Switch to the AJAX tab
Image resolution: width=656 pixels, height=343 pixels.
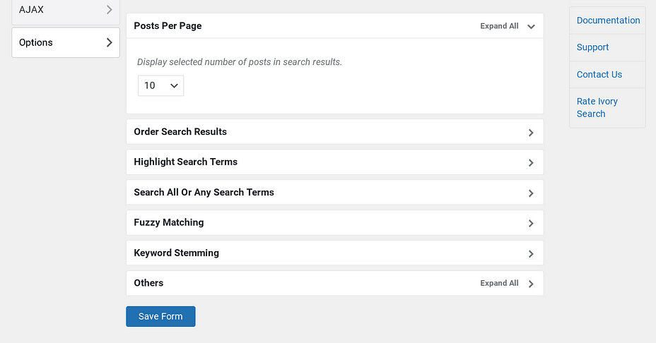(66, 10)
